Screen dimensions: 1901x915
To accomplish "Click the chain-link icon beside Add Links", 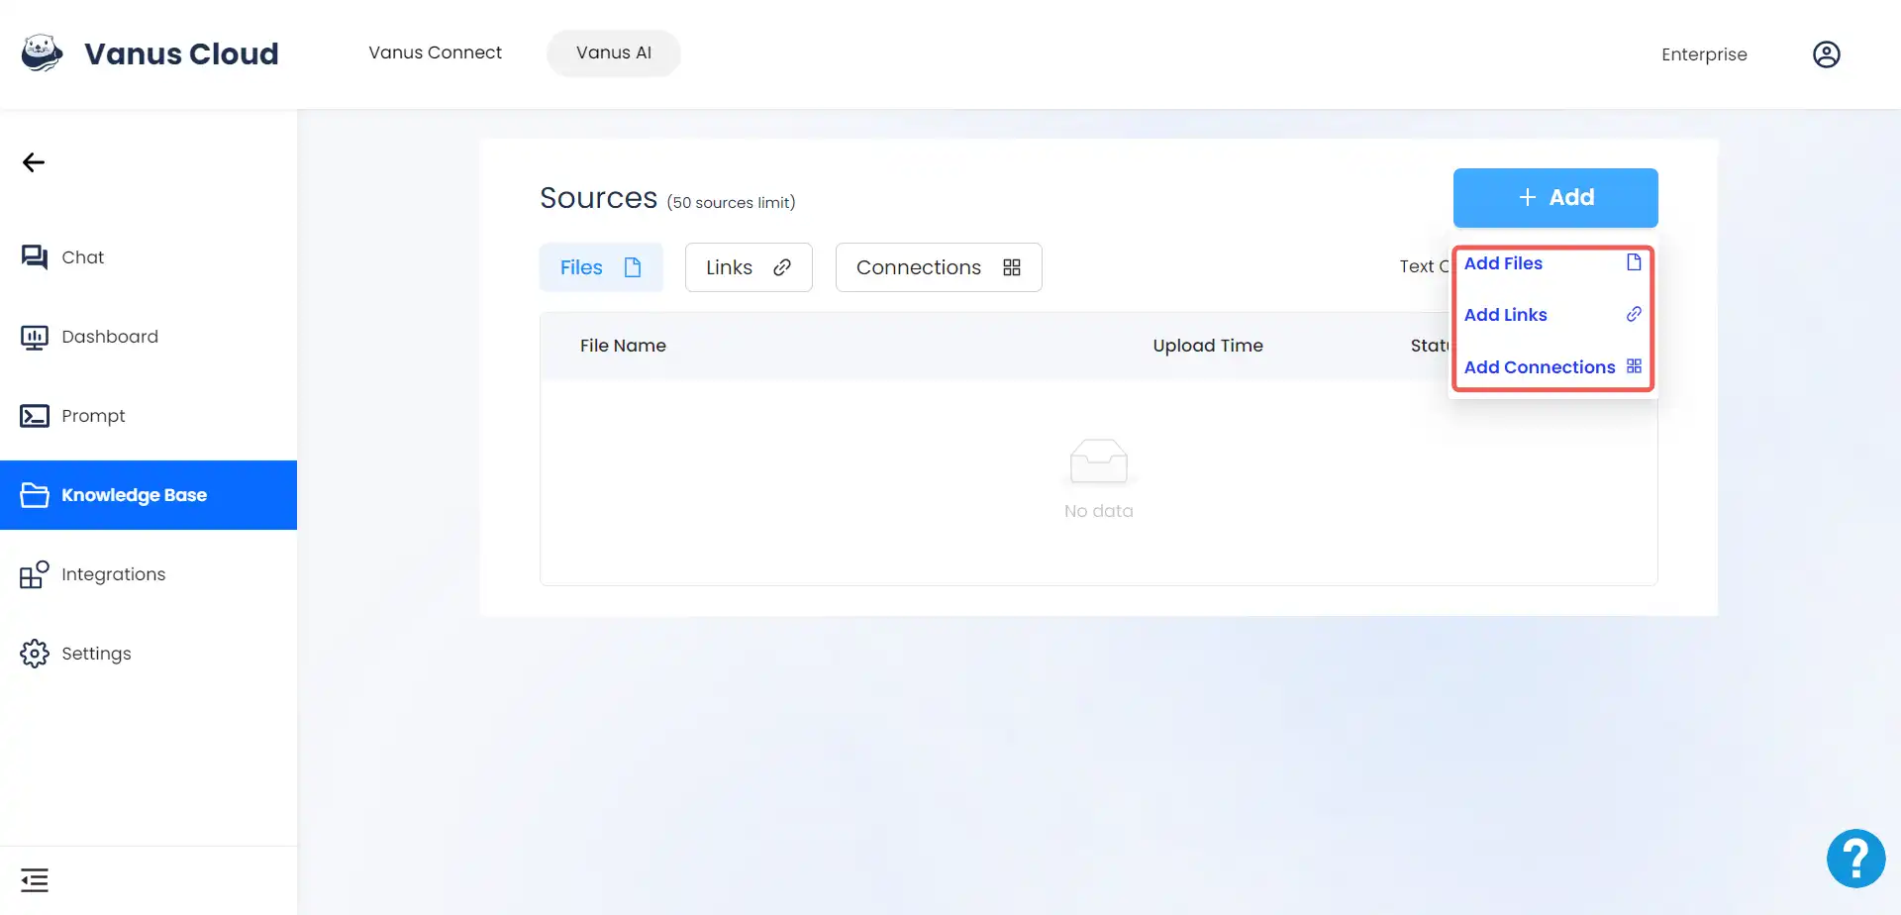I will (x=1634, y=314).
